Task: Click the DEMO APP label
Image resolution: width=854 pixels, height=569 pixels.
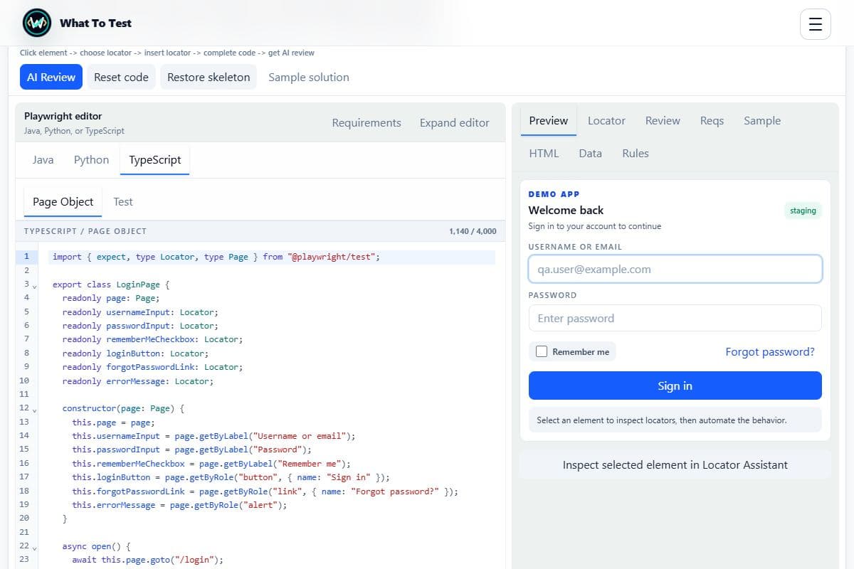Action: click(x=554, y=193)
